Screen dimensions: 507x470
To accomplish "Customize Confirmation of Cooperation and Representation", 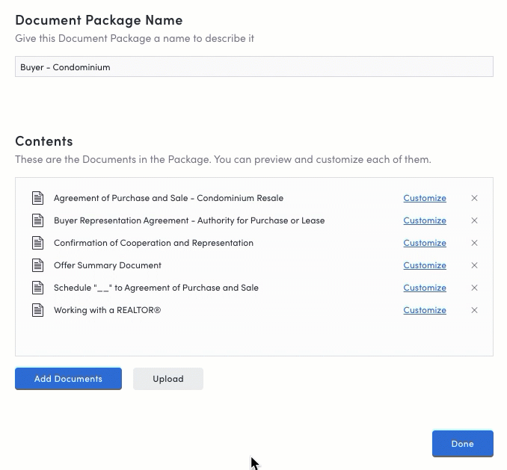I will [425, 243].
